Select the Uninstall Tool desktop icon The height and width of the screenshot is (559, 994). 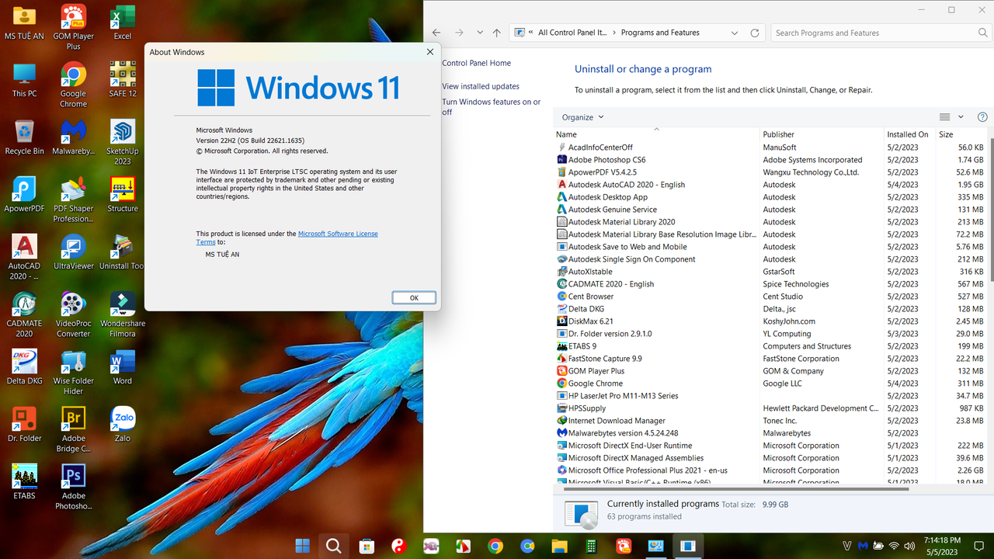click(123, 252)
